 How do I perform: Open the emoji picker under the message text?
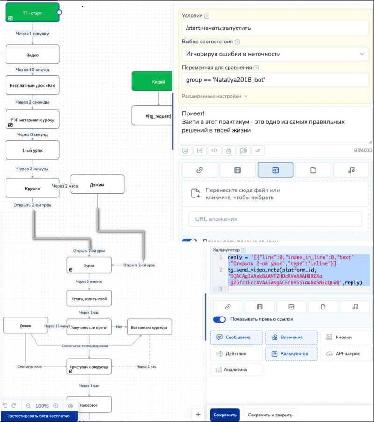click(186, 150)
